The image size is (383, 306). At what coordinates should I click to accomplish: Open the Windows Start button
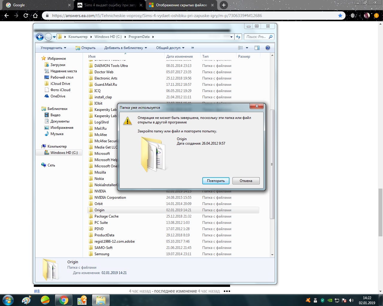click(x=8, y=300)
